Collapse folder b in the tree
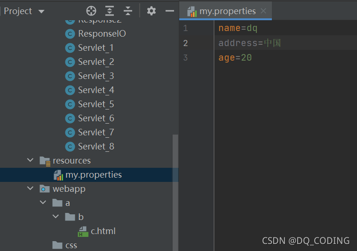The width and height of the screenshot is (357, 251). click(x=56, y=217)
